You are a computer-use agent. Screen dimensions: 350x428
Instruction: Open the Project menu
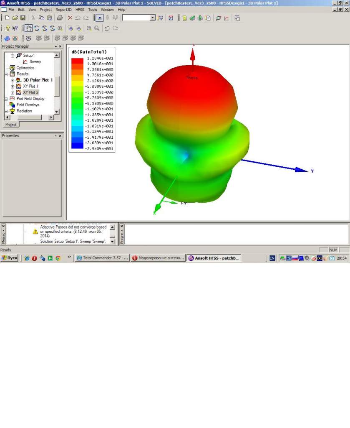click(x=46, y=10)
